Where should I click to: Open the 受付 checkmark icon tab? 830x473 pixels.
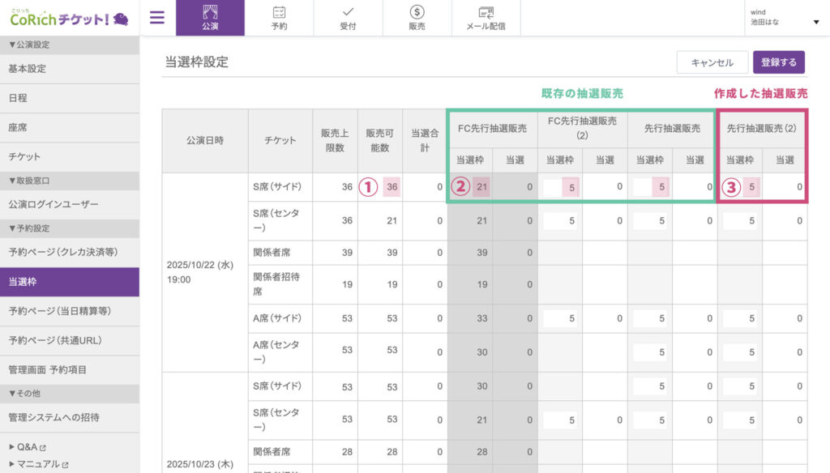[x=348, y=18]
